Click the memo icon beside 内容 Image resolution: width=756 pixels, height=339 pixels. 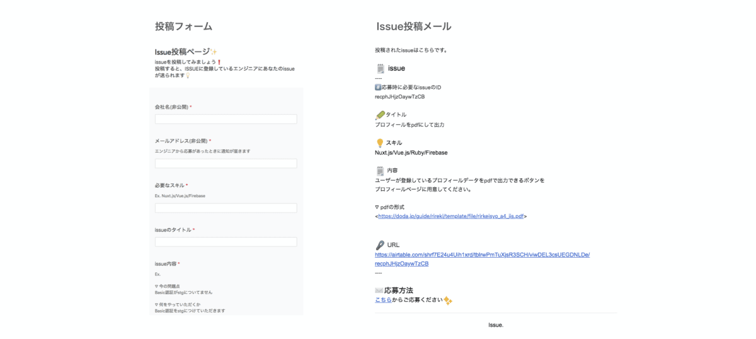380,171
